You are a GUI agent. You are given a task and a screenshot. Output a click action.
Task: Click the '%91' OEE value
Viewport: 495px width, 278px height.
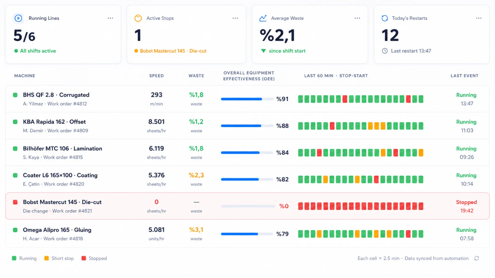click(x=282, y=99)
